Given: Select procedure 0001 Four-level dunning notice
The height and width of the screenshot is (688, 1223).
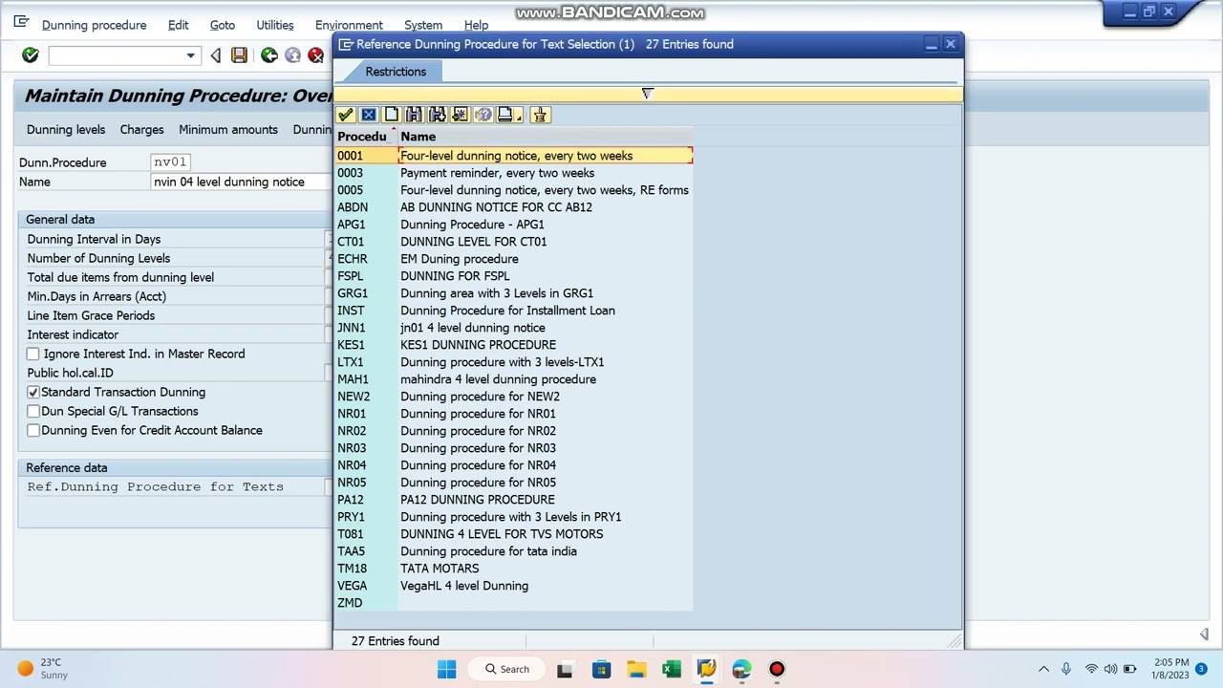Looking at the screenshot, I should [514, 156].
